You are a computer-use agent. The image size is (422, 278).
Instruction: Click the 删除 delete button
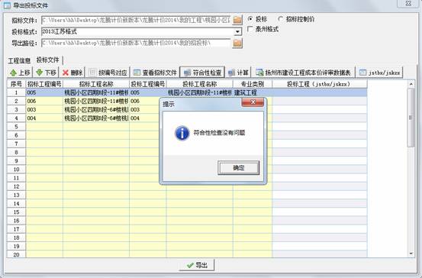click(x=72, y=73)
